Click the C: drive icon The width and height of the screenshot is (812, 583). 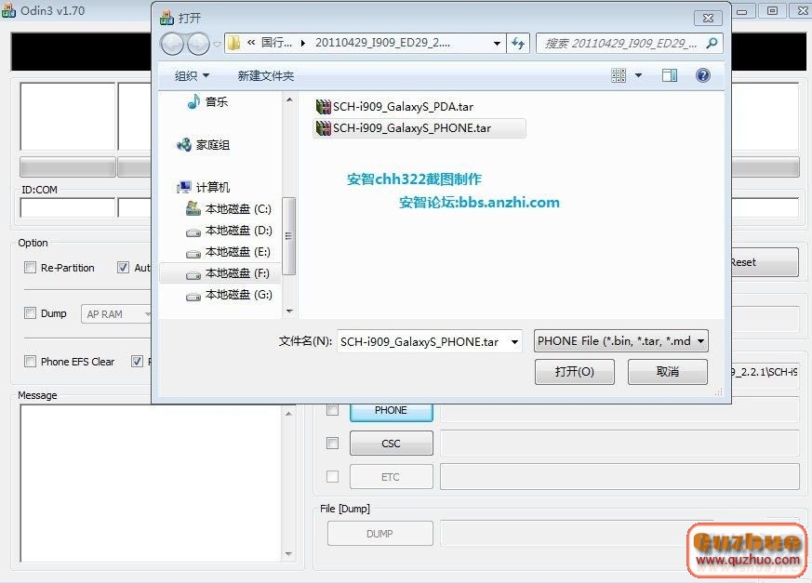click(193, 208)
